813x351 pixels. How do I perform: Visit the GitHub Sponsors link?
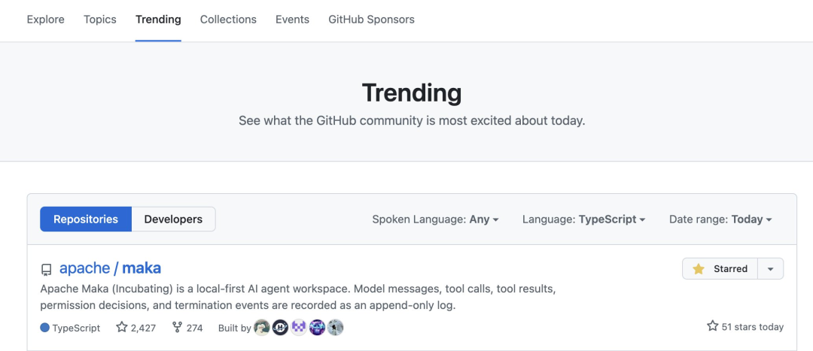(x=371, y=20)
